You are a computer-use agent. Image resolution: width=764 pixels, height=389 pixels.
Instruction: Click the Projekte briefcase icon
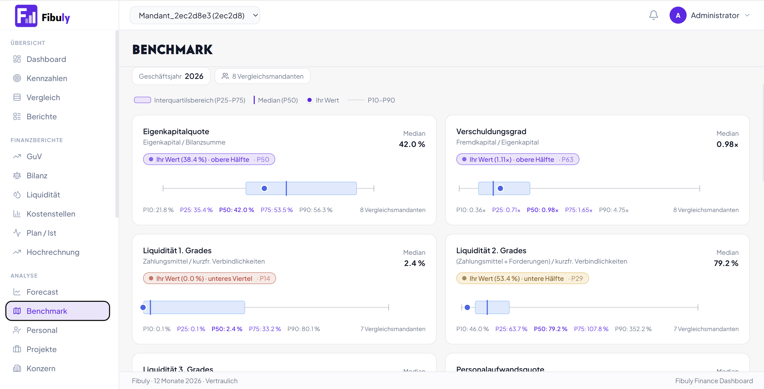[17, 349]
